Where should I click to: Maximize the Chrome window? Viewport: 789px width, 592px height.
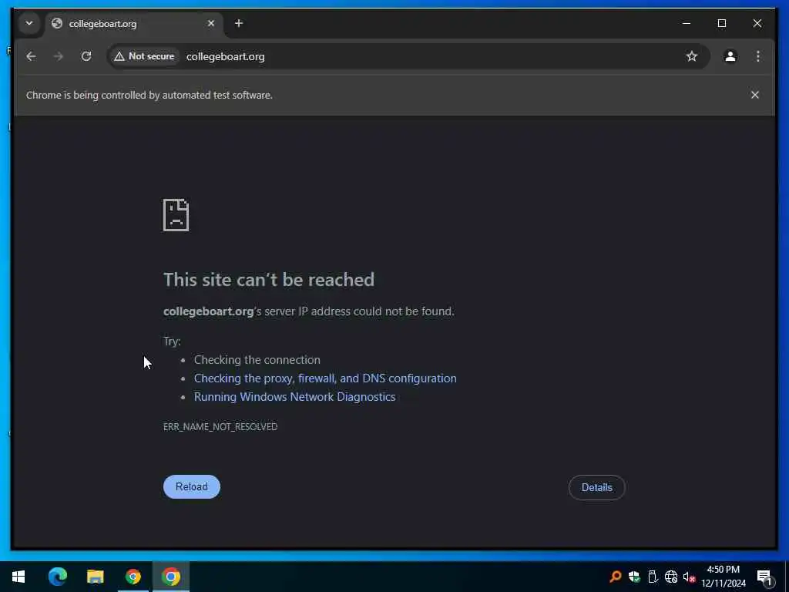(721, 23)
